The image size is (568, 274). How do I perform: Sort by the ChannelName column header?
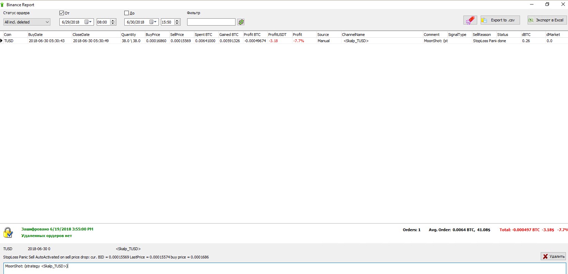point(382,35)
